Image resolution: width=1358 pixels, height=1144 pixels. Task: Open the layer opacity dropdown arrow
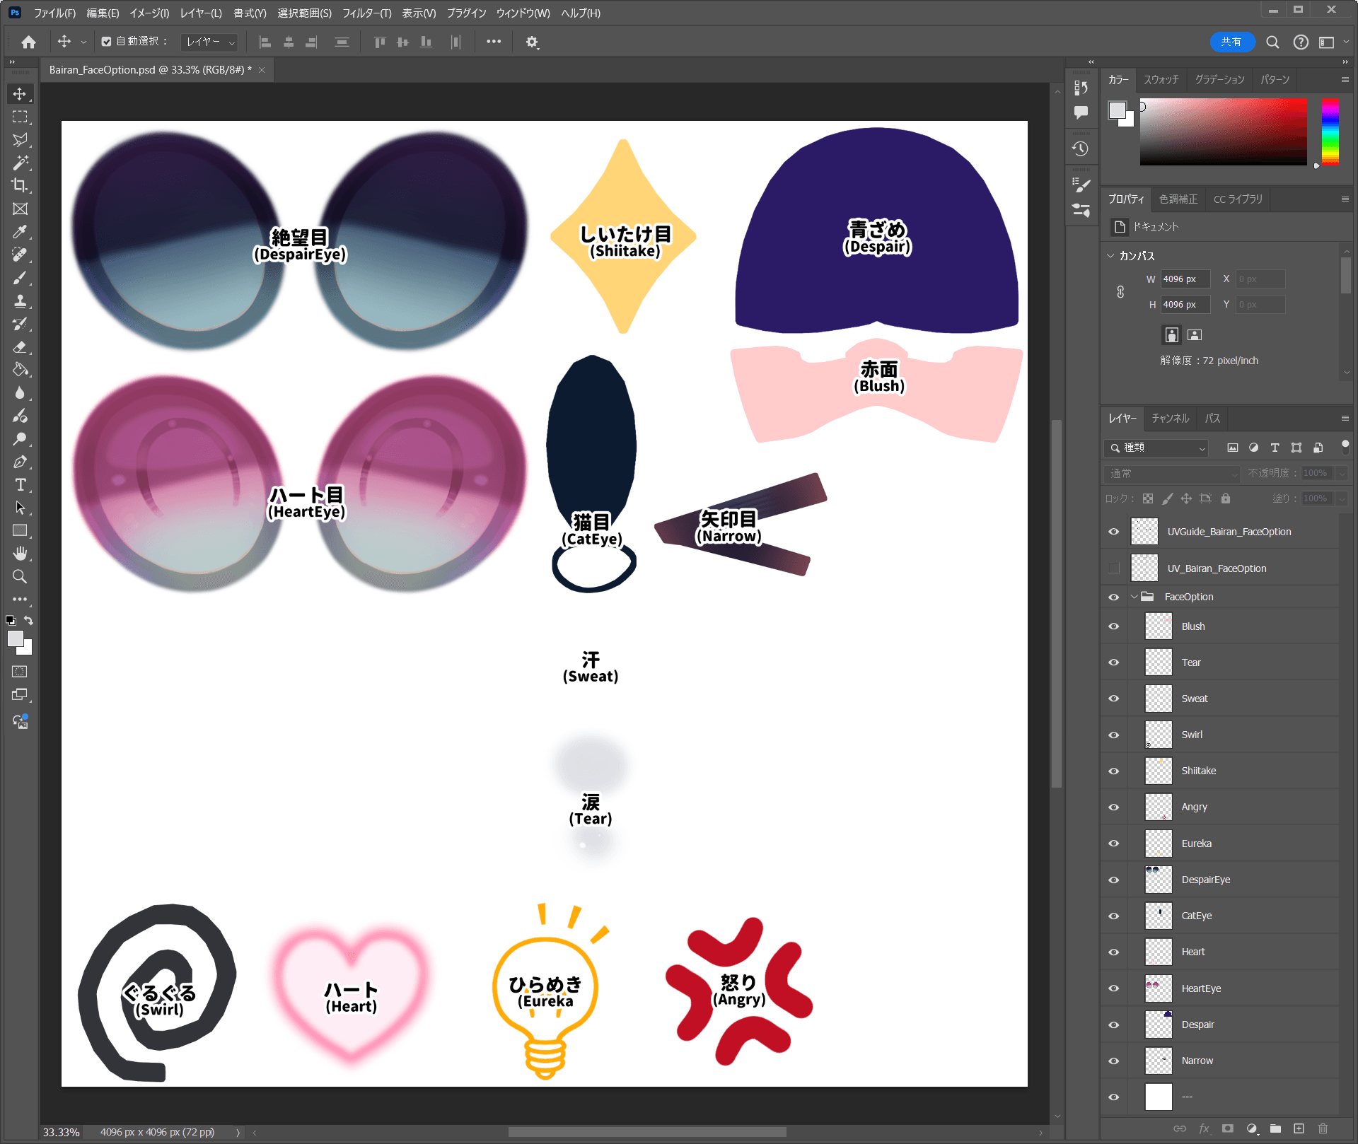1341,473
